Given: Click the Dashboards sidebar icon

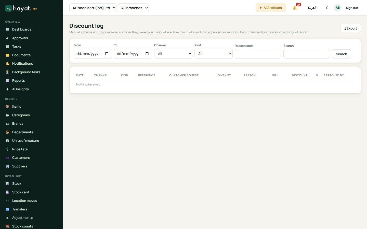Looking at the screenshot, I should [7, 30].
